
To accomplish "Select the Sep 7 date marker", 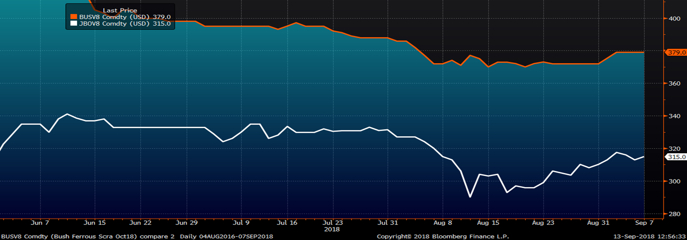I will pos(644,223).
